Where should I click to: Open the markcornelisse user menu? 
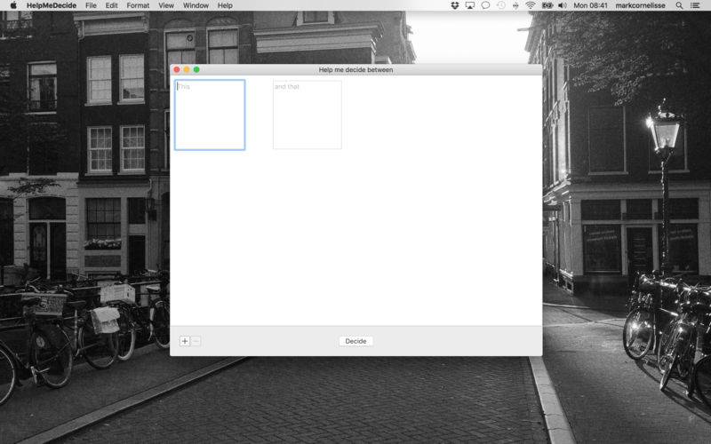click(640, 5)
